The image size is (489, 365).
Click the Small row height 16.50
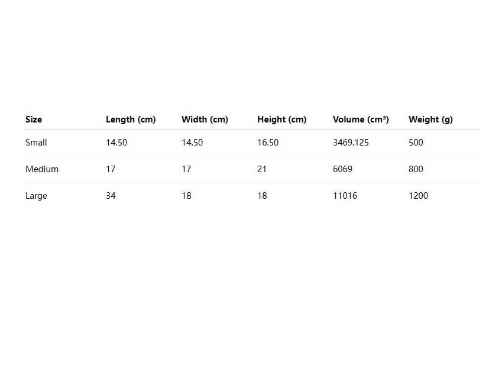pos(268,143)
